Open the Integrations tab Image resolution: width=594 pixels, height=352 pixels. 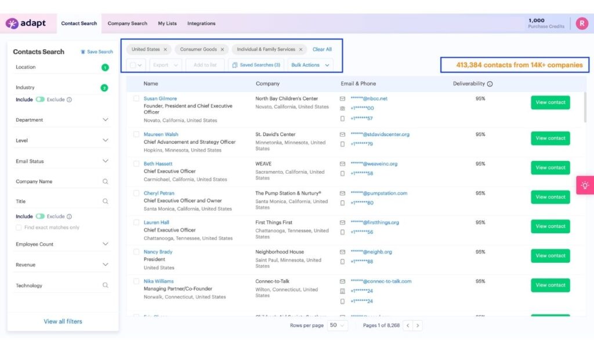tap(201, 23)
